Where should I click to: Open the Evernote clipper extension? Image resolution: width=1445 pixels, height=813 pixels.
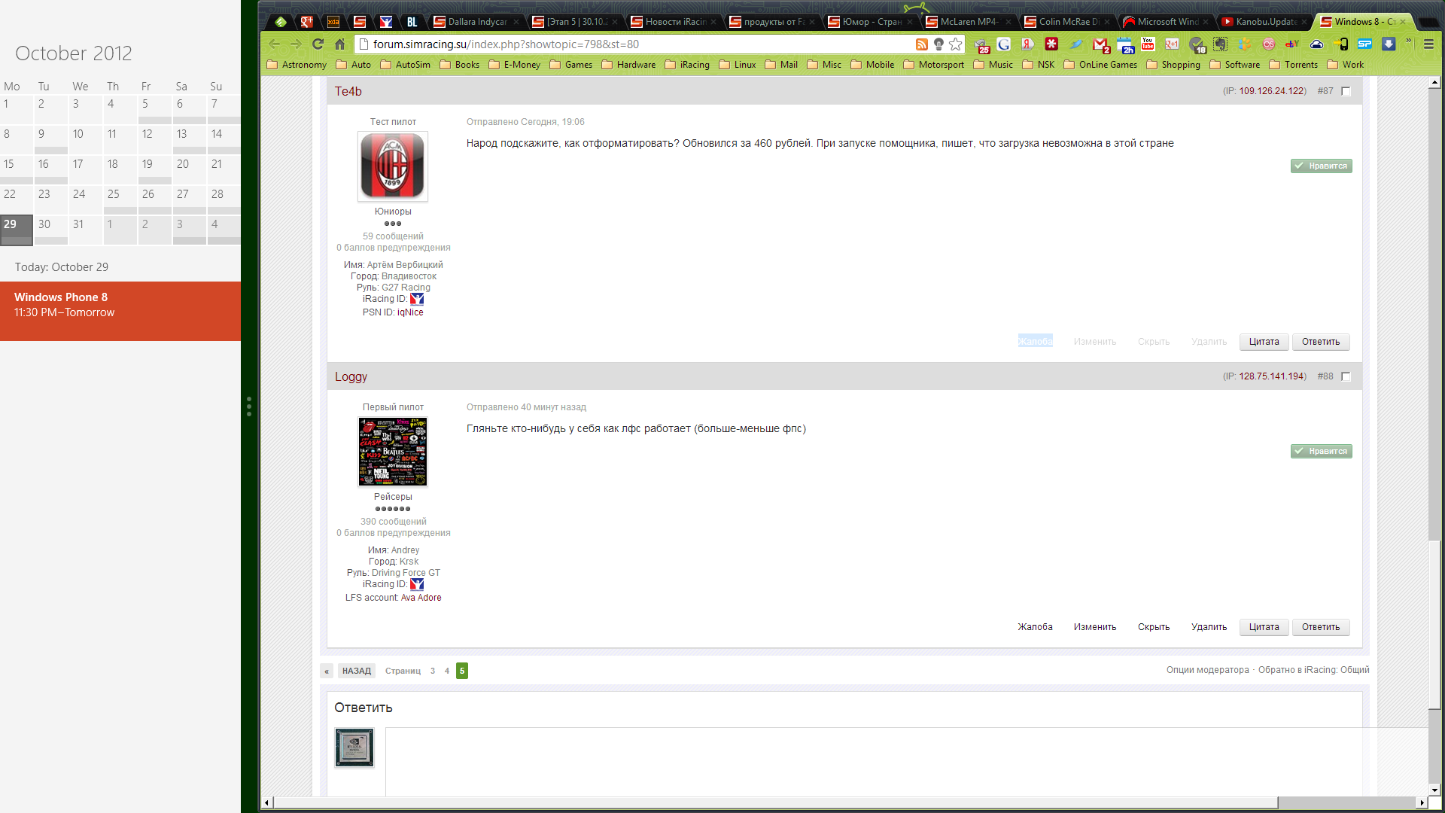1220,44
